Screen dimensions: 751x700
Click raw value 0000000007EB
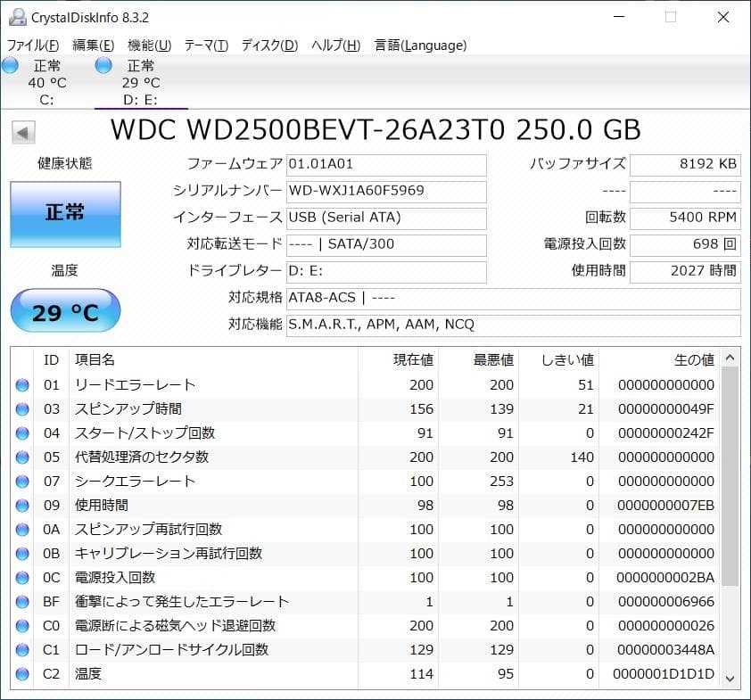pos(665,505)
